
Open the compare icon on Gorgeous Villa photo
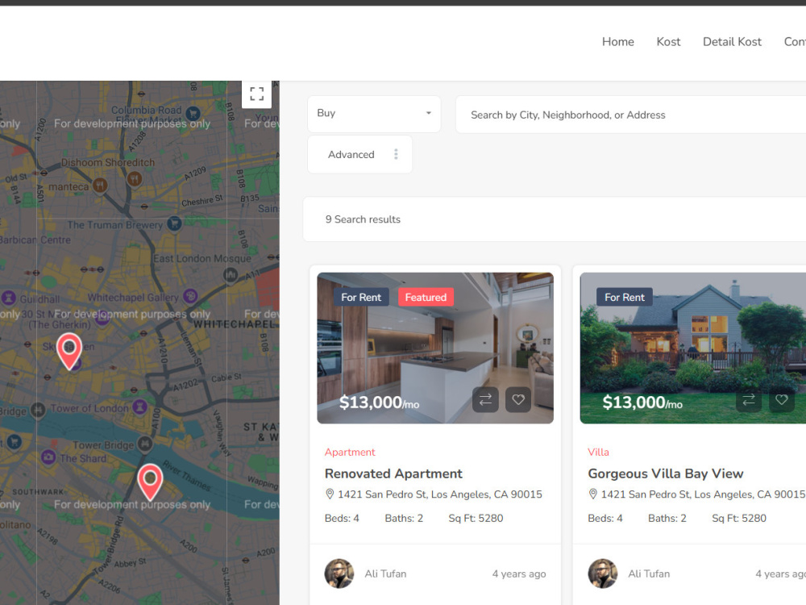pos(749,399)
